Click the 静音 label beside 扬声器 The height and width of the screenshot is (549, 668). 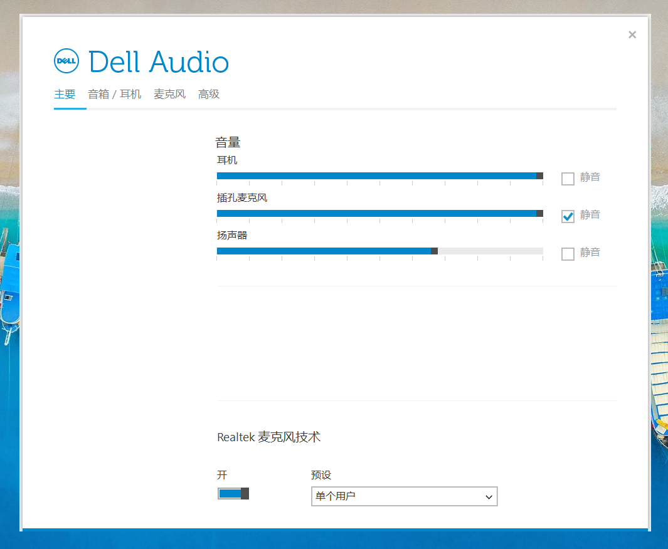point(590,253)
